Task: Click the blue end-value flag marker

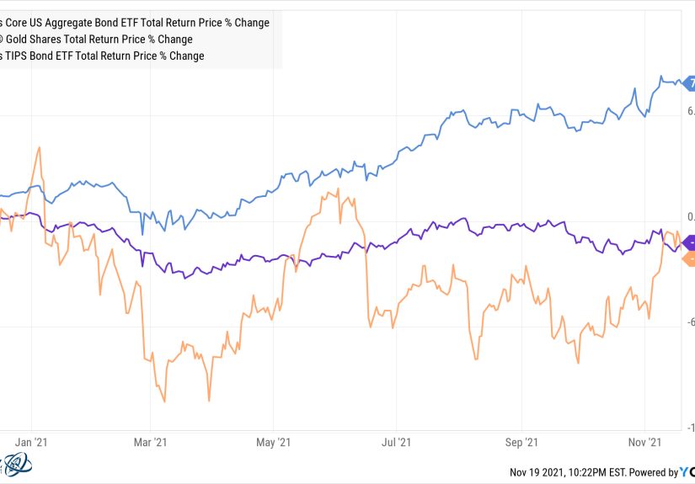Action: (x=689, y=83)
